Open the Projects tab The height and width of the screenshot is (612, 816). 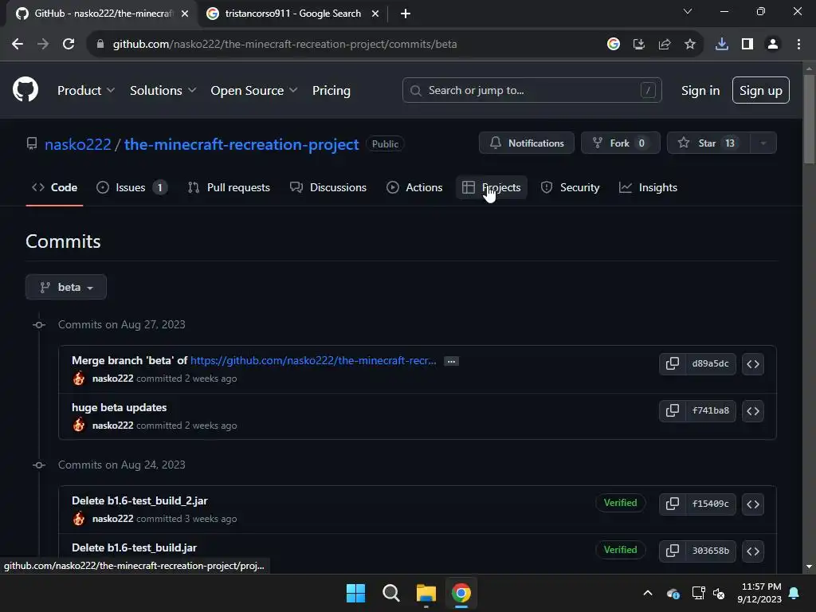click(492, 187)
